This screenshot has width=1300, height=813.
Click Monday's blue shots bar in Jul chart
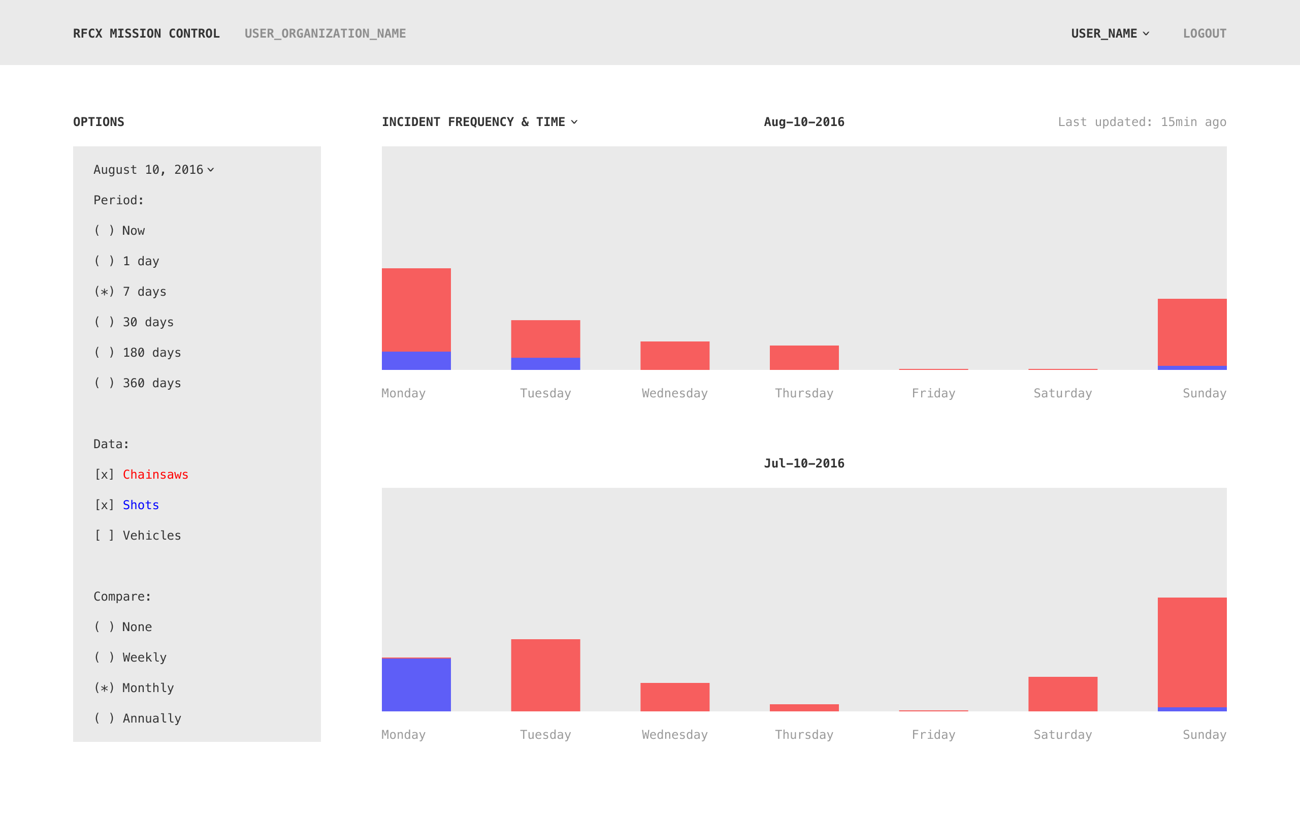[416, 684]
